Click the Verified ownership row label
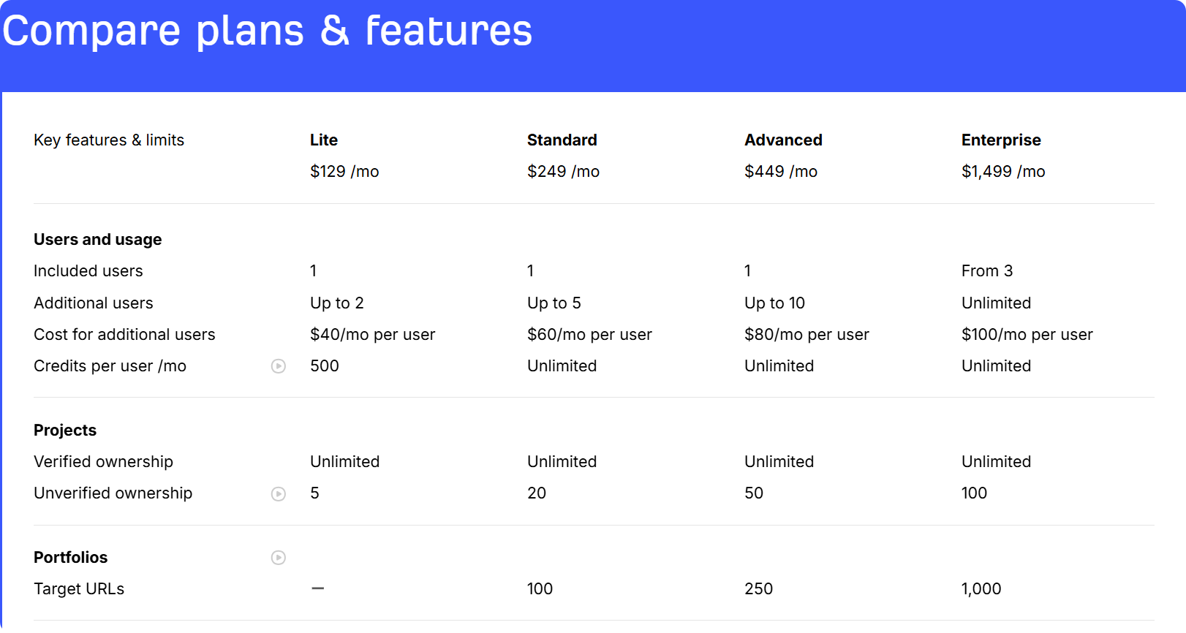 click(103, 461)
